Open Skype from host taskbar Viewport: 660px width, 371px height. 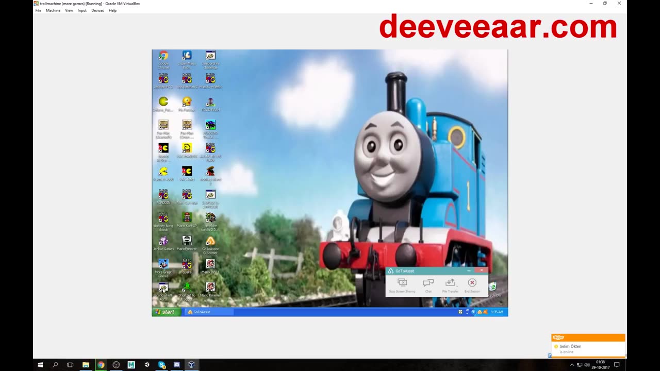tap(161, 365)
